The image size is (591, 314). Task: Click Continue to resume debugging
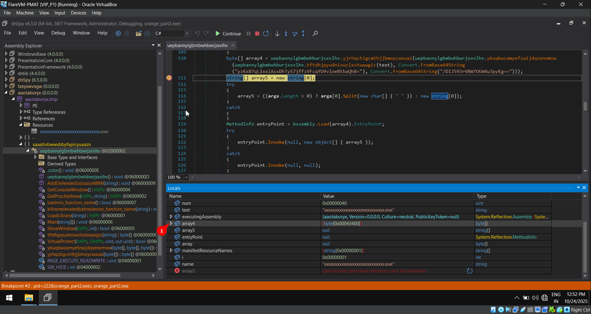pos(228,34)
